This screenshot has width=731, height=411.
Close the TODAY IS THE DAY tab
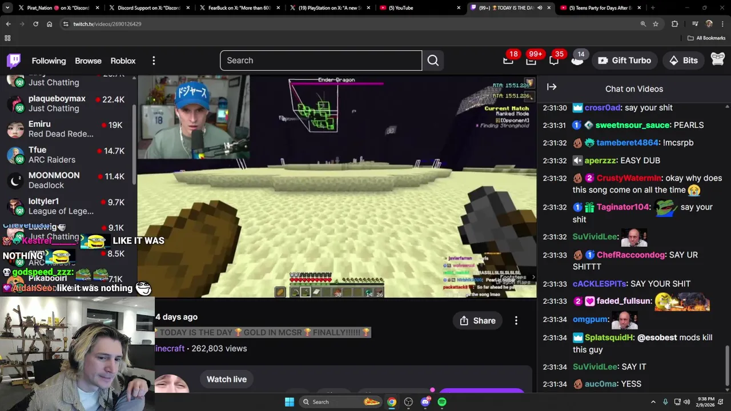pos(549,8)
